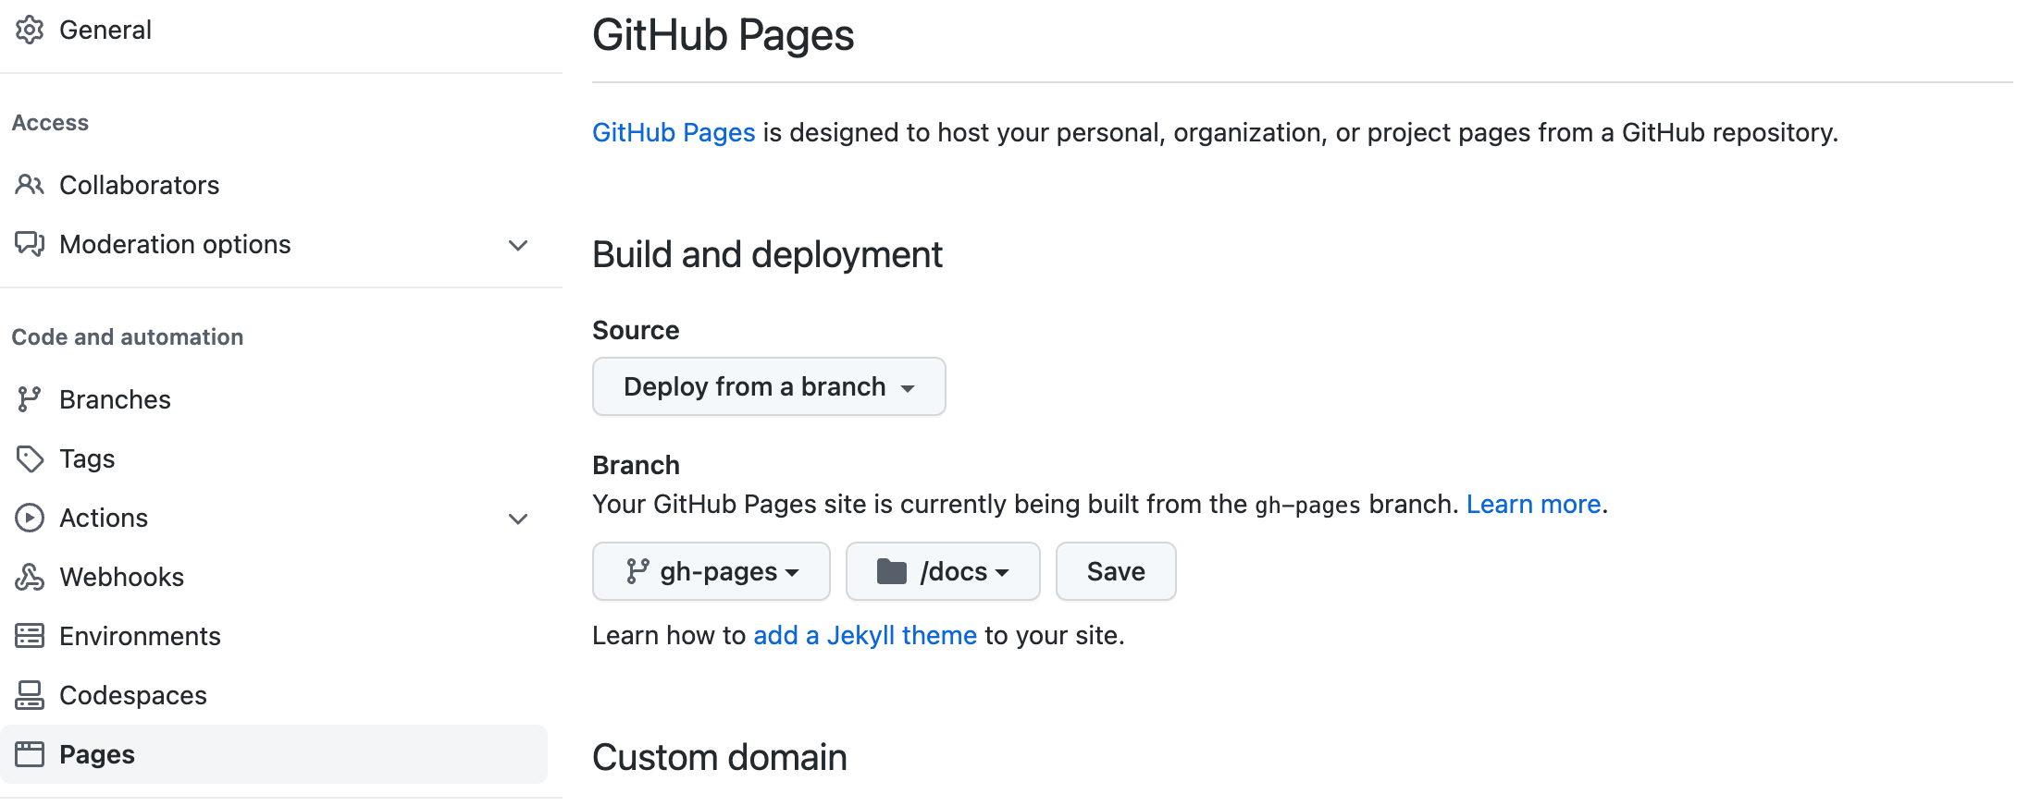The height and width of the screenshot is (806, 2017).
Task: Click the Branches git-branch icon in sidebar
Action: (x=30, y=399)
